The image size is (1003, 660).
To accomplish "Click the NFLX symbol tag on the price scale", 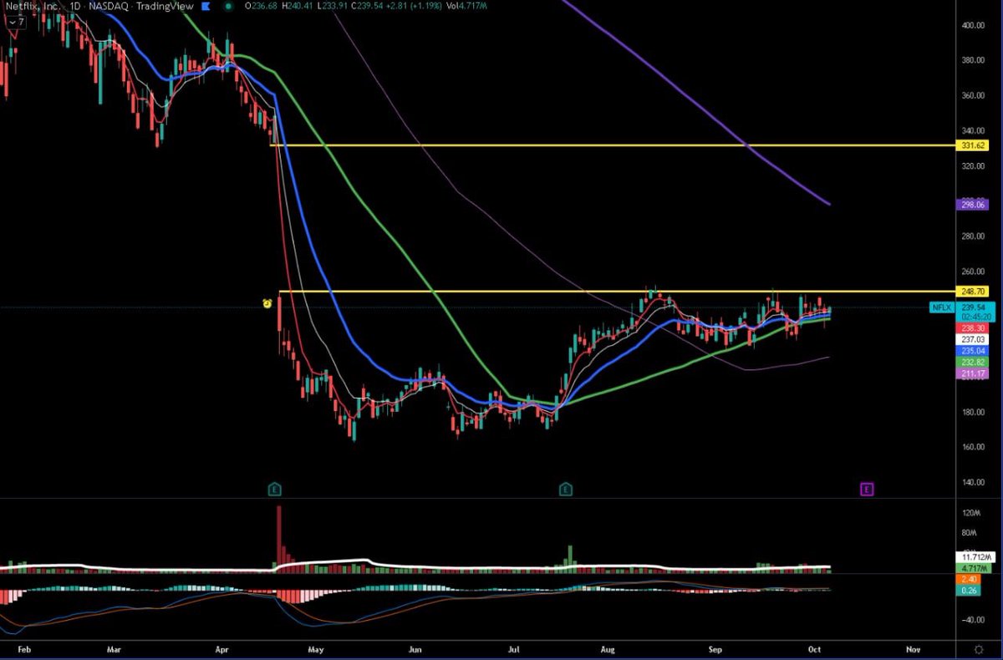I will point(941,308).
